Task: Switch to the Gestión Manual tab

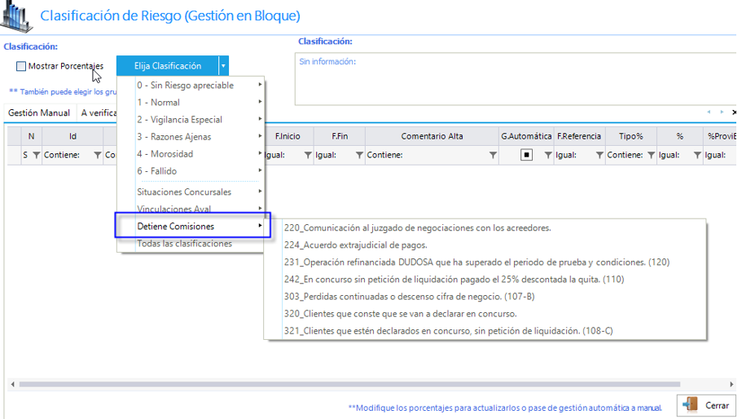Action: pyautogui.click(x=39, y=113)
